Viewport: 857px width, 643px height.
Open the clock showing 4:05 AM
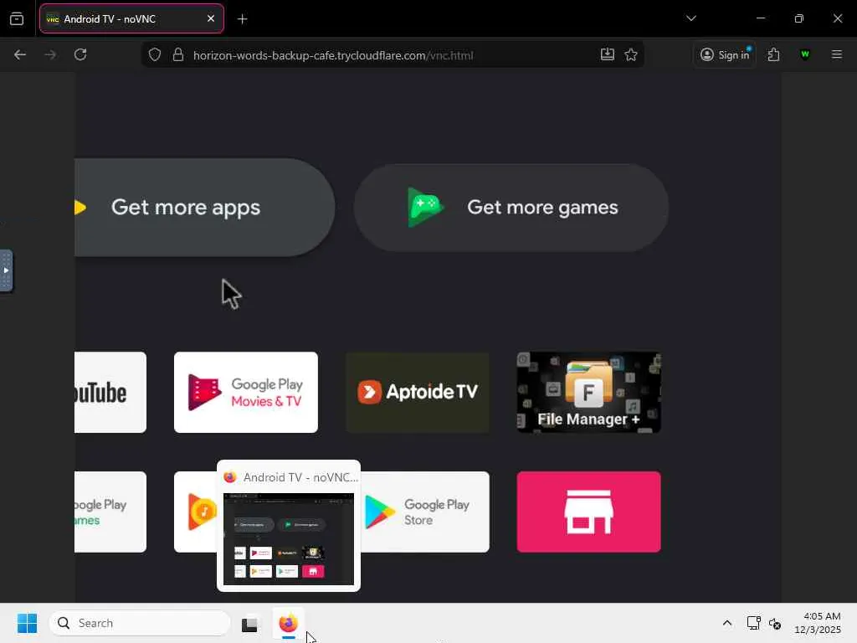point(818,623)
